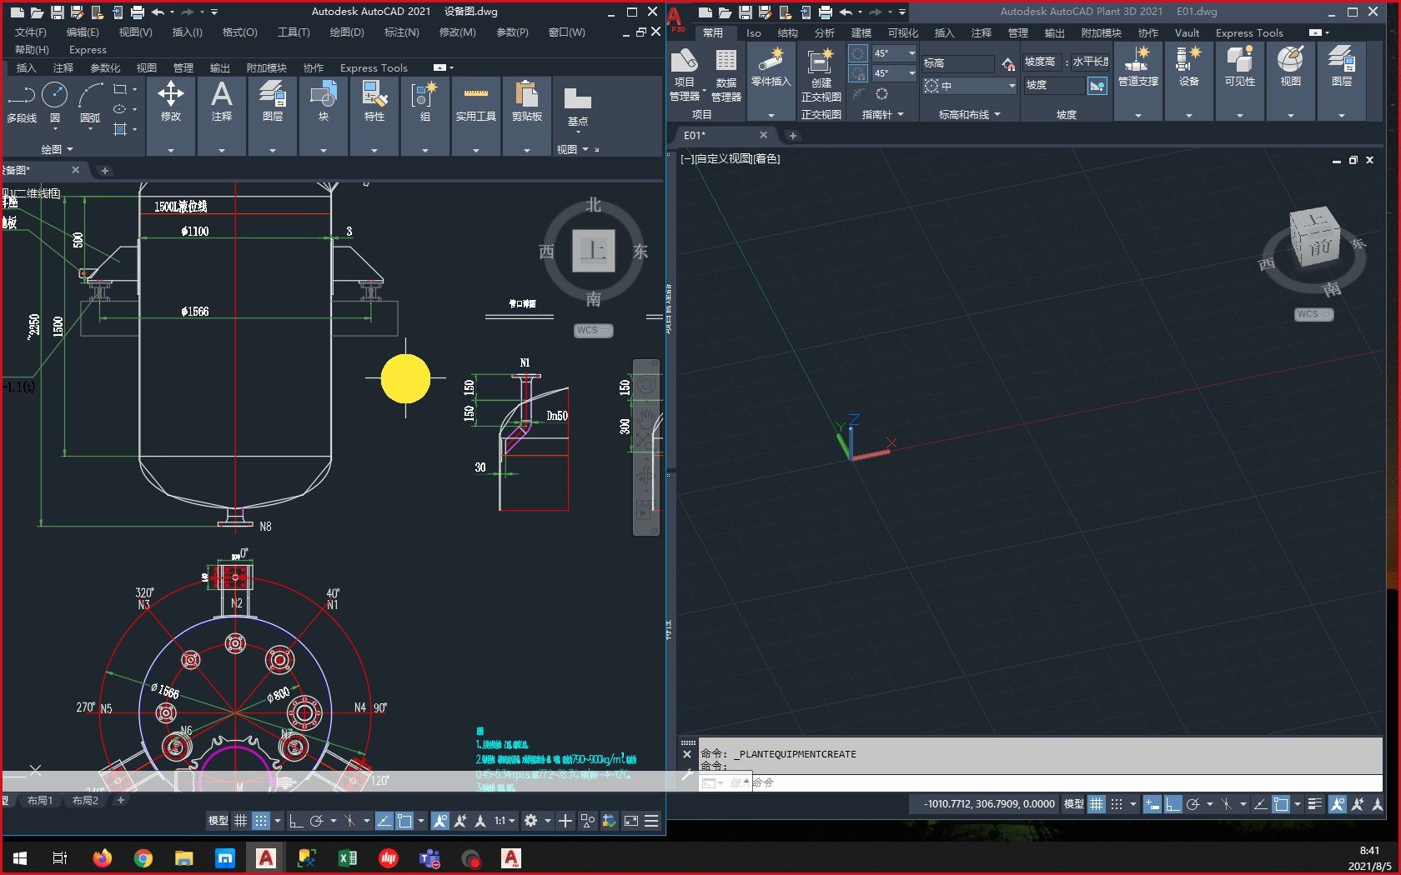1401x875 pixels.
Task: Open WCS dropdown under AutoCAD ViewCube
Action: click(594, 330)
